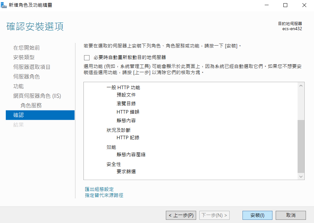This screenshot has height=223, width=314.
Task: Open 指定替代來源路徑 link
Action: (x=104, y=195)
